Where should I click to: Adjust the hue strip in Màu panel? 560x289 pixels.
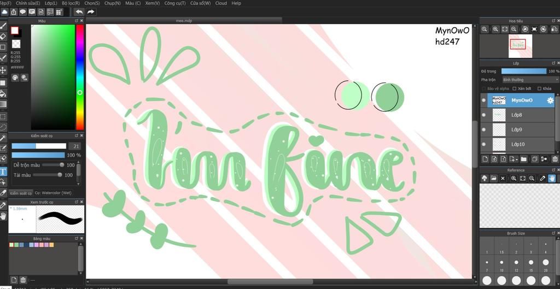coord(80,77)
